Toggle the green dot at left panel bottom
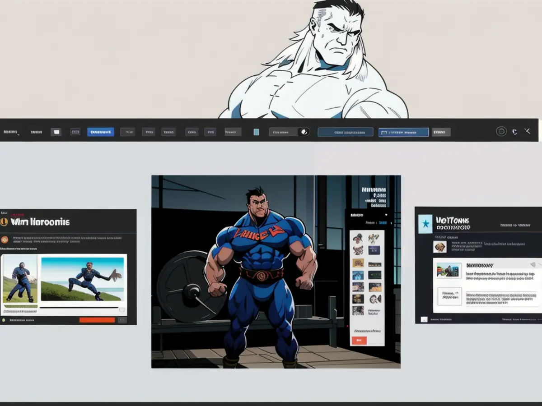542x406 pixels. pos(4,320)
